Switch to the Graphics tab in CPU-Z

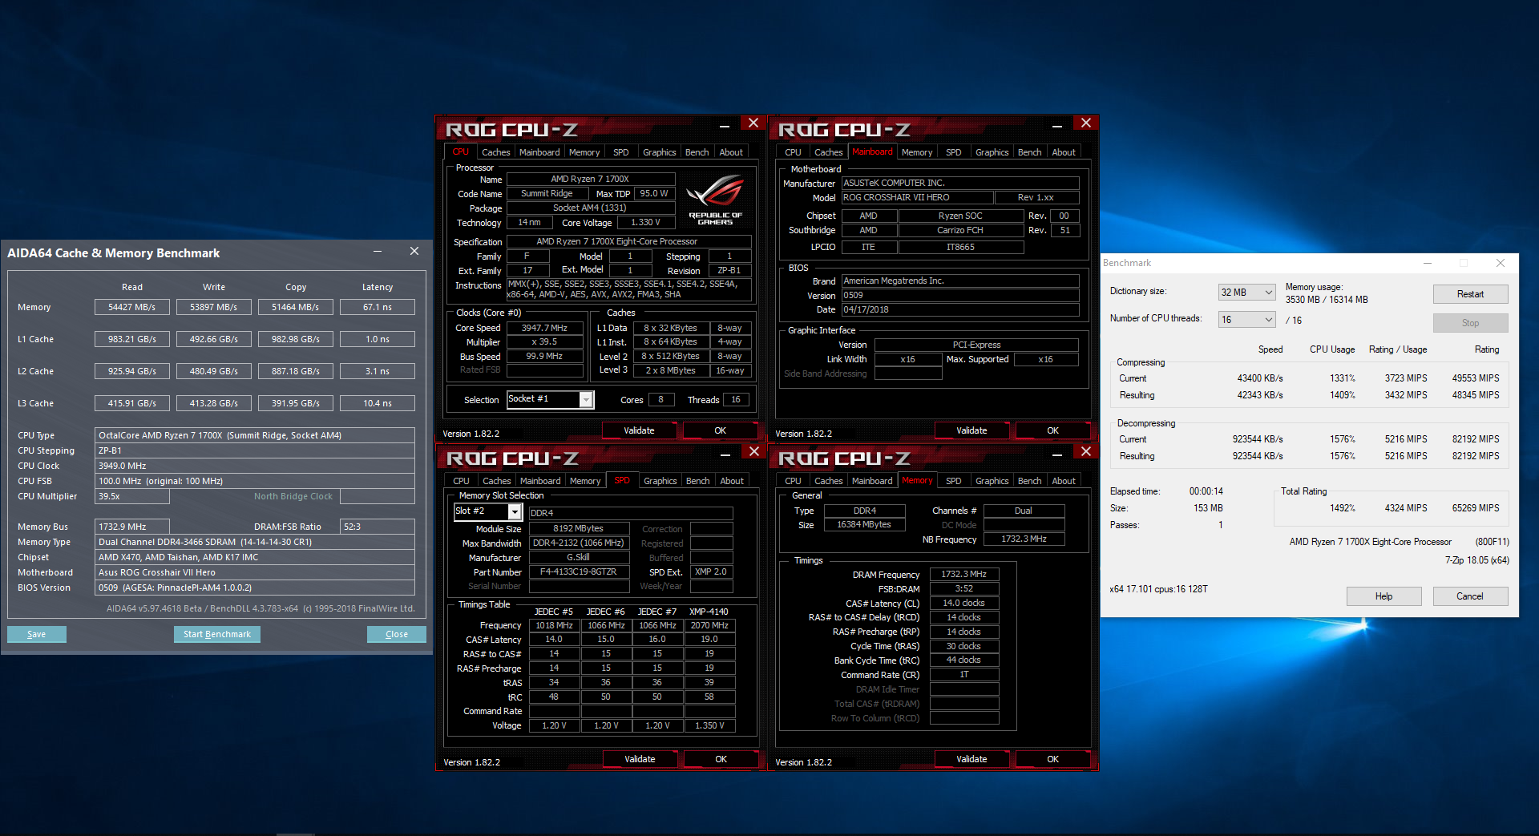point(659,151)
